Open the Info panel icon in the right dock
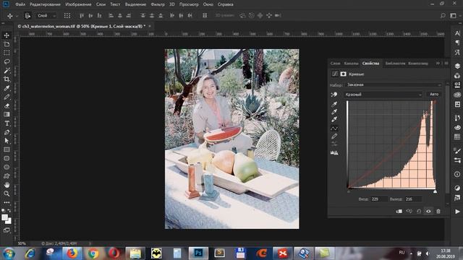The image size is (463, 260). pos(457,174)
